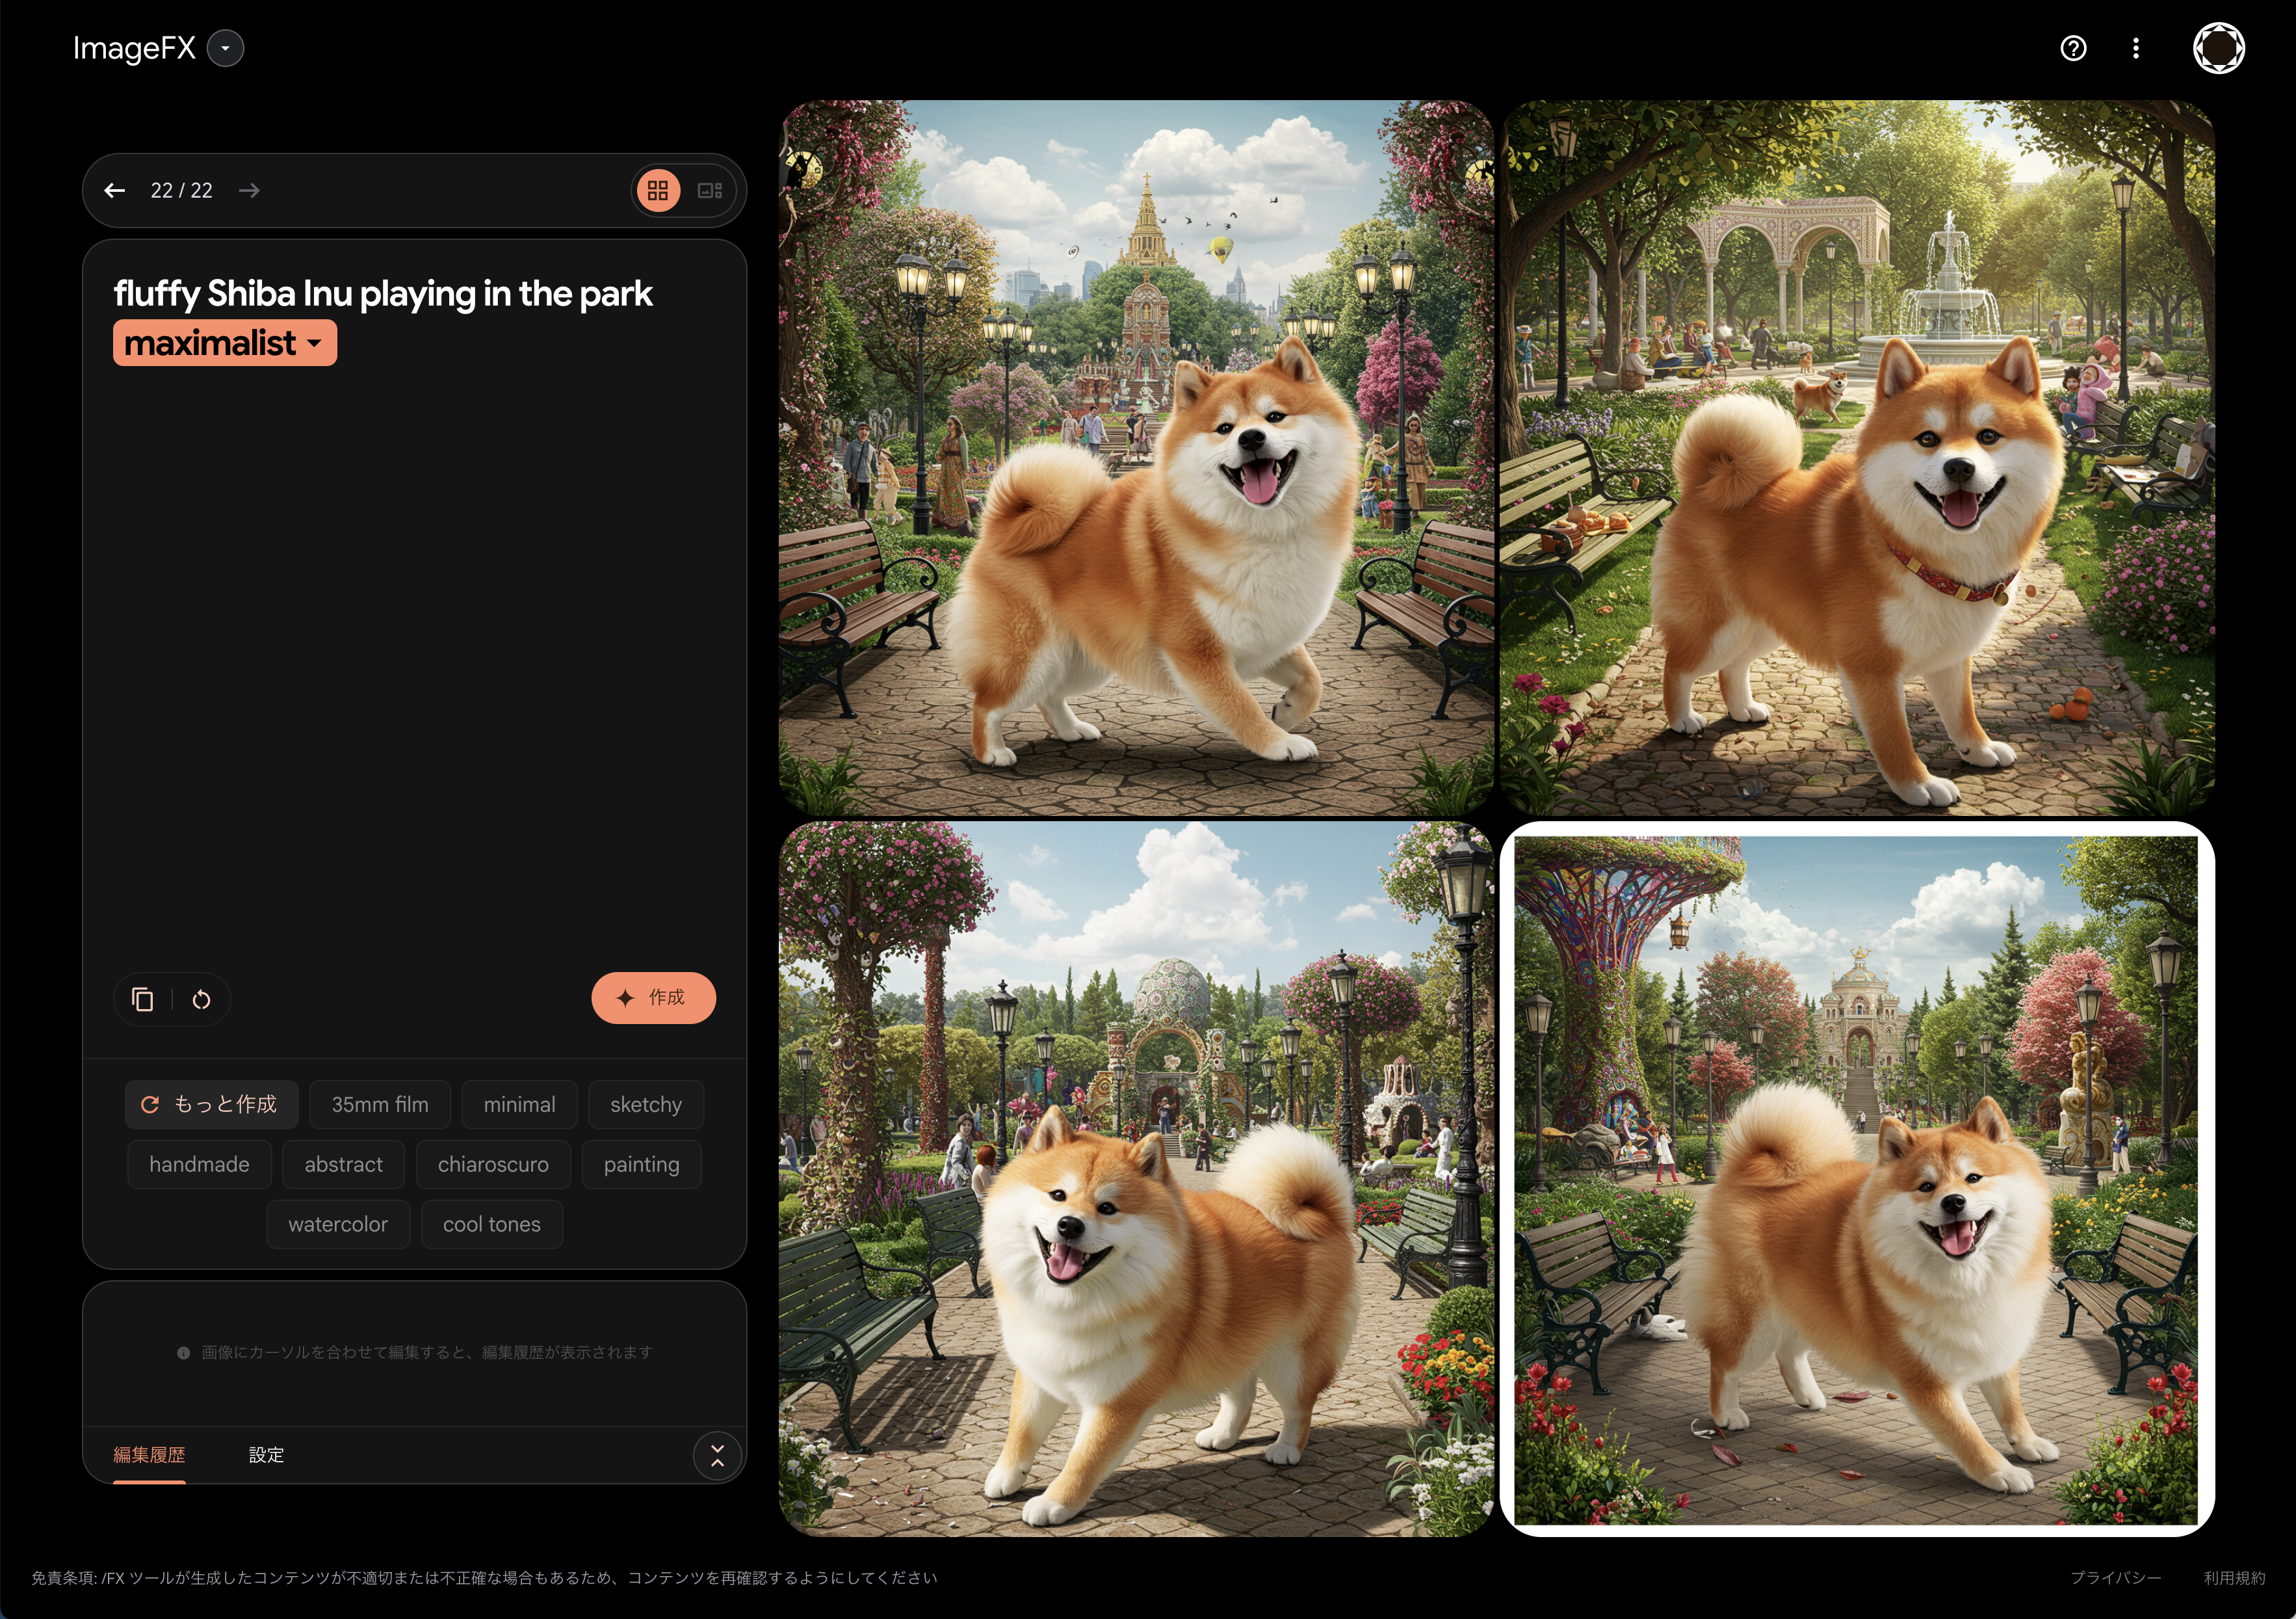Click the forward next generation arrow

click(x=249, y=190)
